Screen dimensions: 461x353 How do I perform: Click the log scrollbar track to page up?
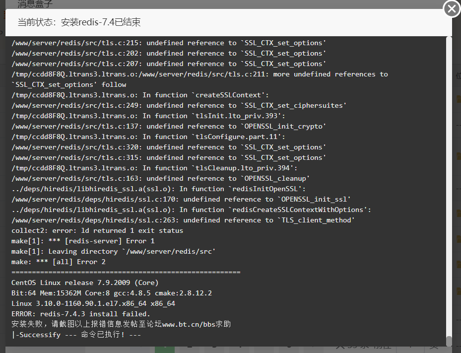click(449, 177)
